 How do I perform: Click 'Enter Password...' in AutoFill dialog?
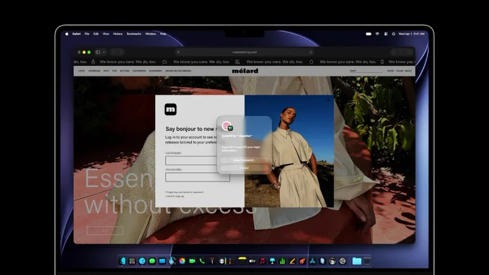[x=244, y=160]
